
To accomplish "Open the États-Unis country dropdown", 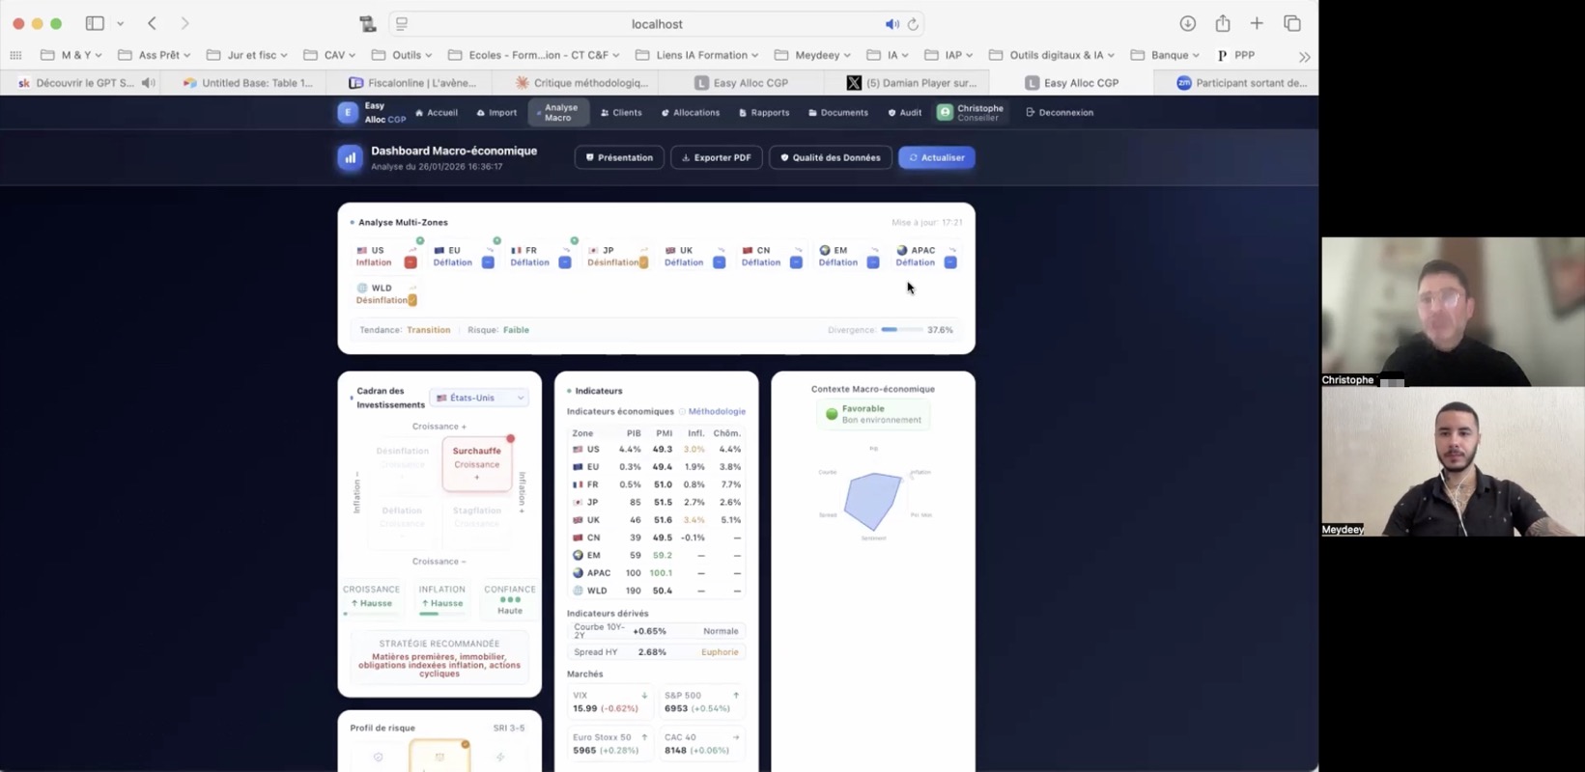I will (479, 398).
